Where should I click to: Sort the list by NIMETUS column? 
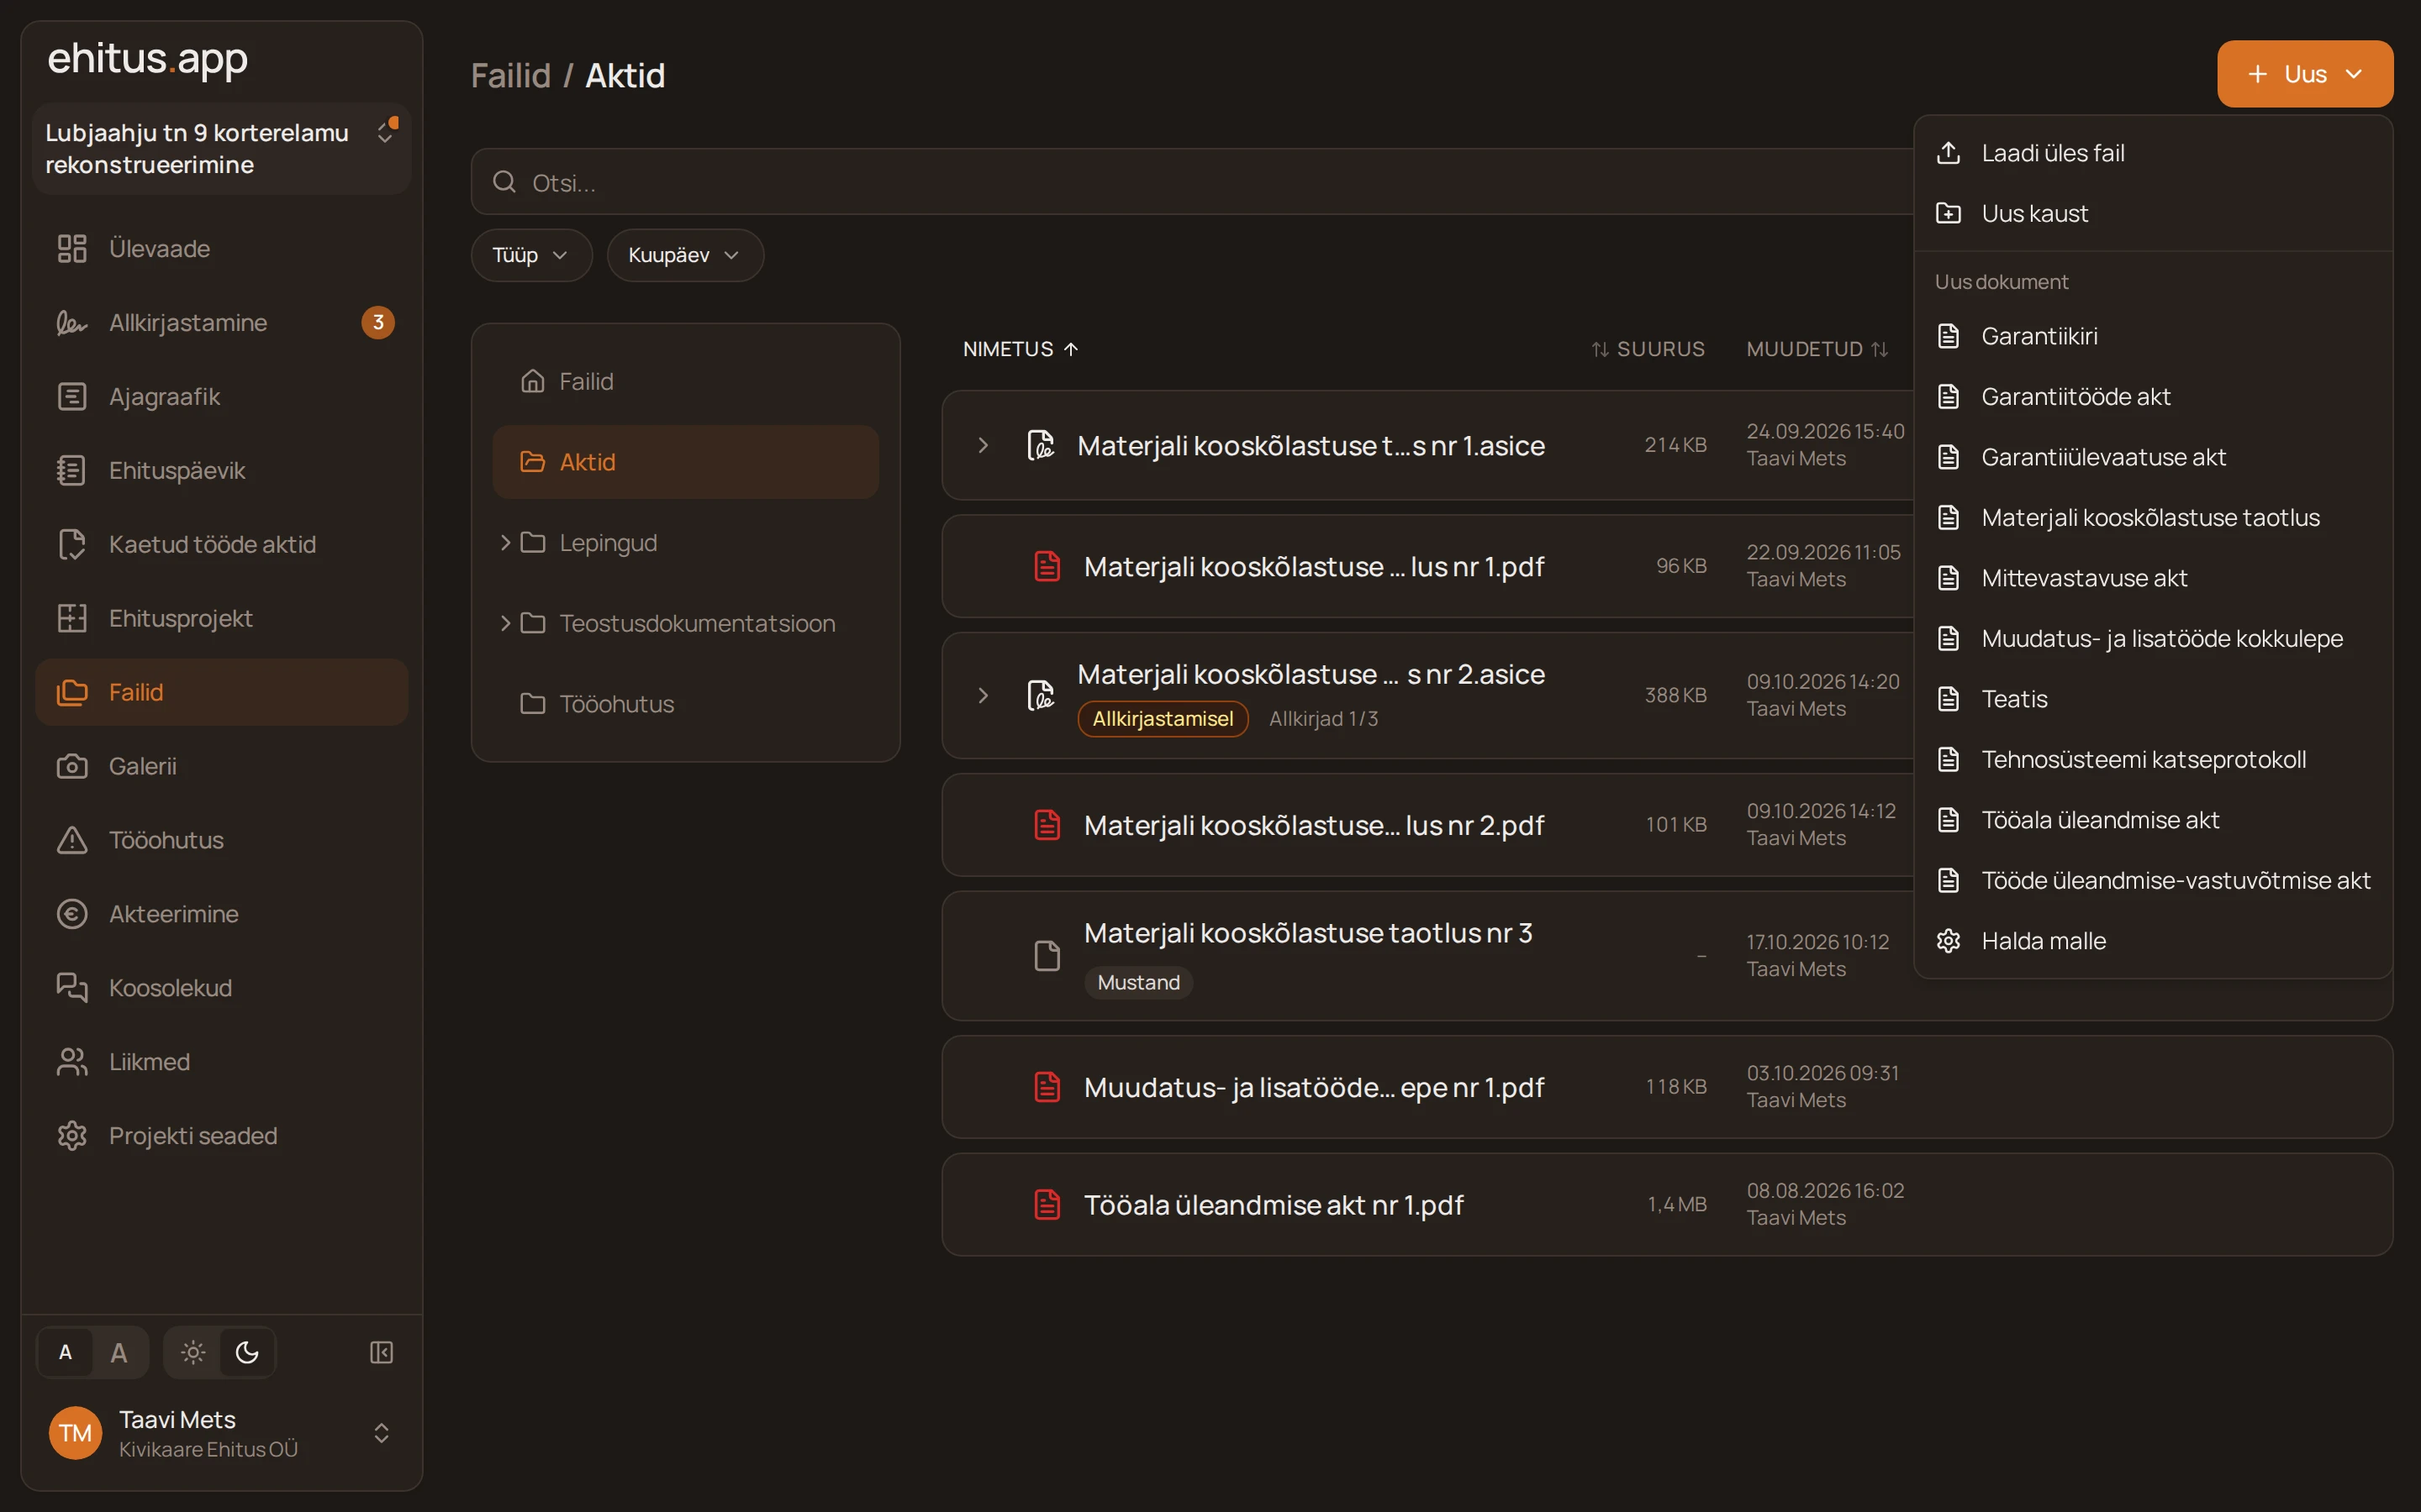tap(1021, 349)
